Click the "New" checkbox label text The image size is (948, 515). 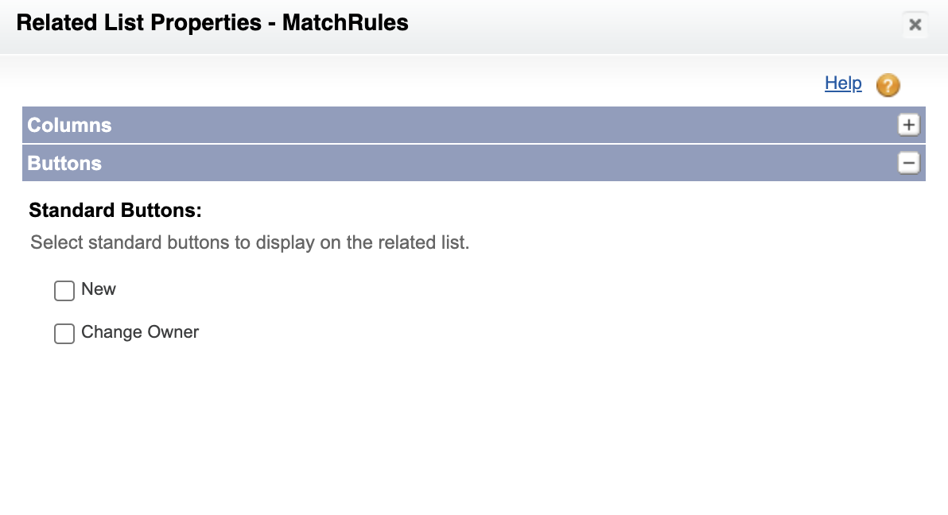tap(99, 289)
